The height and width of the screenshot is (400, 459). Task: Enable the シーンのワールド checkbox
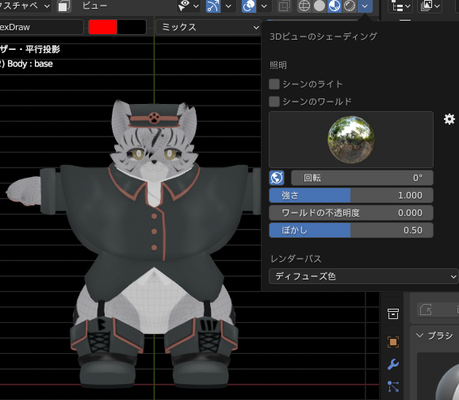coord(274,102)
